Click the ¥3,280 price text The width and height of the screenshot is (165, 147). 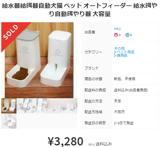point(66,141)
